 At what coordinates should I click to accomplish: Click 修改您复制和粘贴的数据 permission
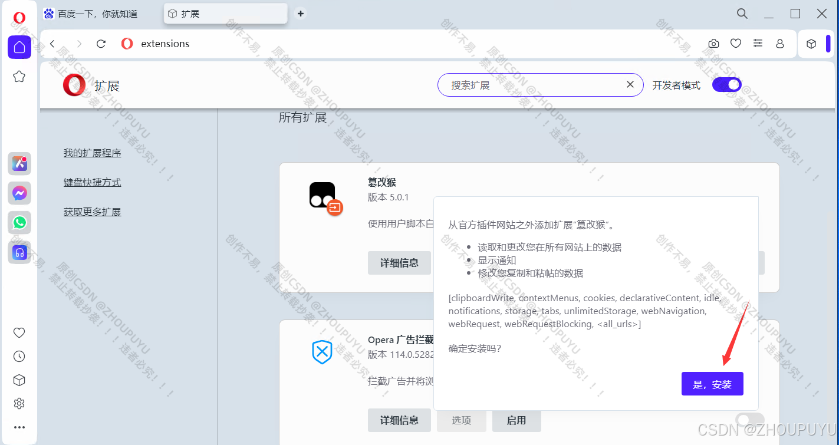tap(531, 273)
